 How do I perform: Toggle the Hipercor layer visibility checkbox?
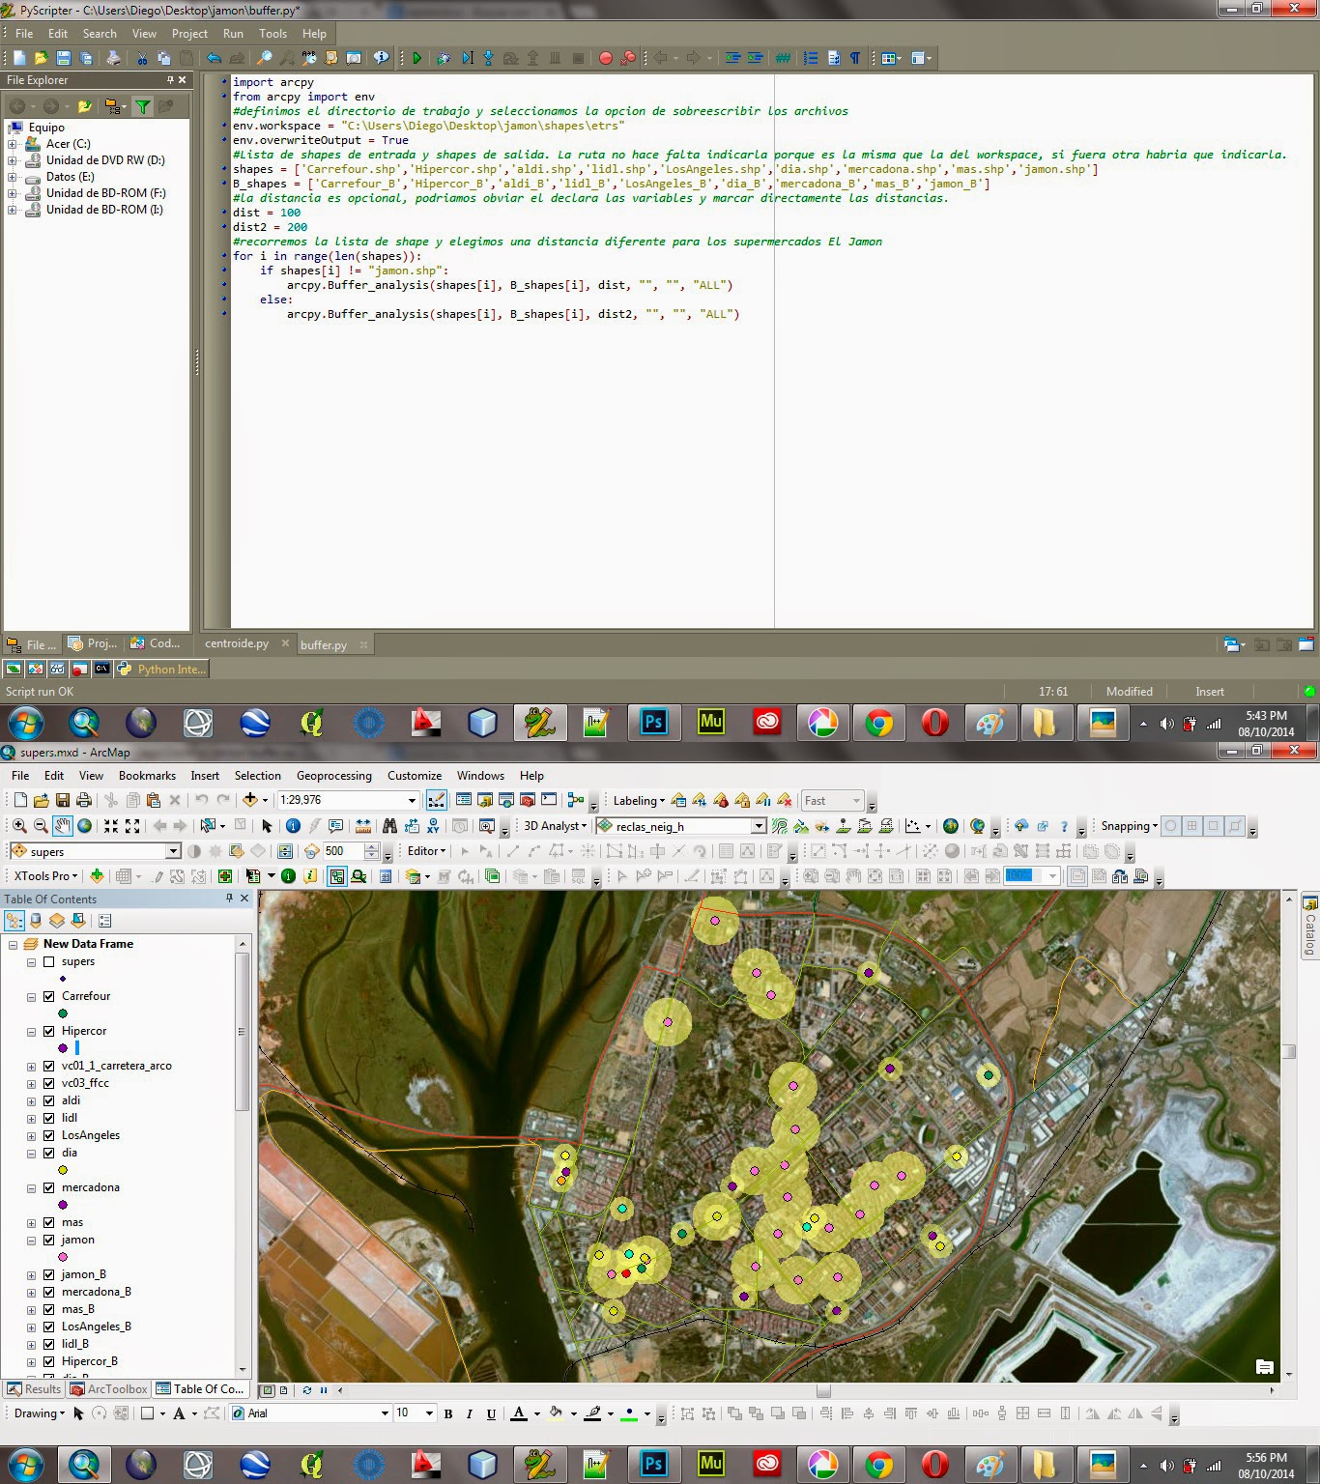click(49, 1032)
